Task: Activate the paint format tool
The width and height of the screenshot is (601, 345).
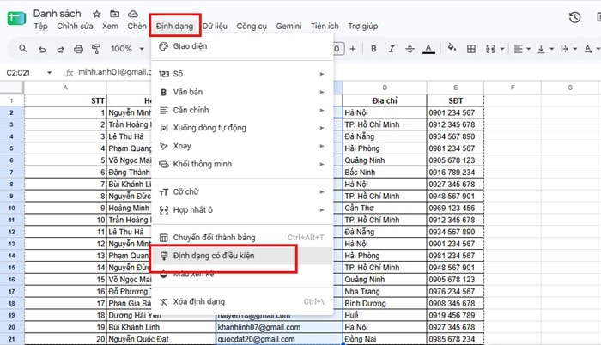Action: click(96, 49)
